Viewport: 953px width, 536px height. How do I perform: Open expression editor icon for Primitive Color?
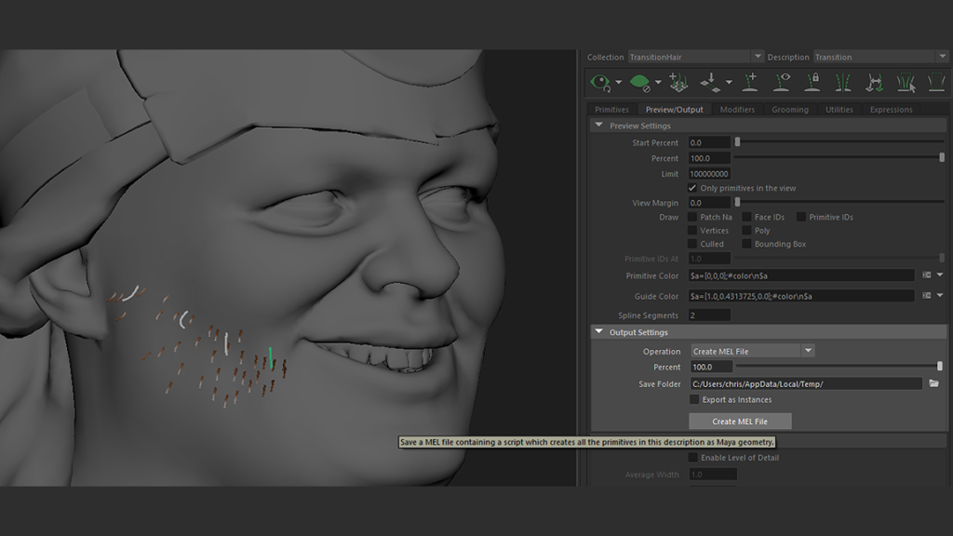[926, 275]
